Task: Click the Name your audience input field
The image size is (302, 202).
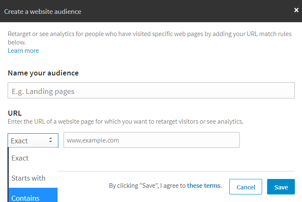Action: click(151, 91)
